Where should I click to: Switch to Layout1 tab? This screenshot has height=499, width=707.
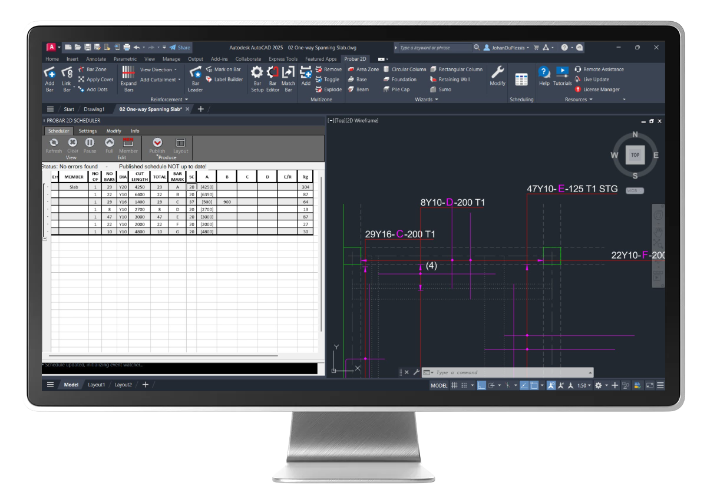97,385
